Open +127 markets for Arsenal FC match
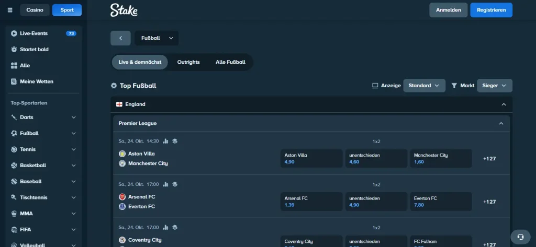536x247 pixels. 489,202
